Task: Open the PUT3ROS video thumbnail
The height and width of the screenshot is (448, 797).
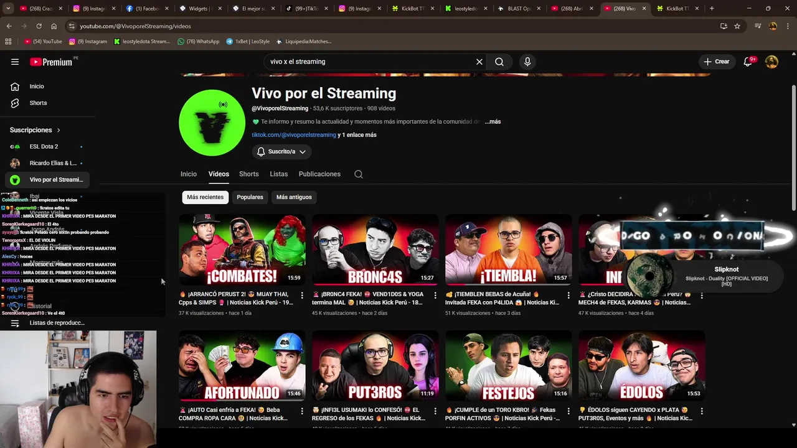Action: (x=375, y=366)
